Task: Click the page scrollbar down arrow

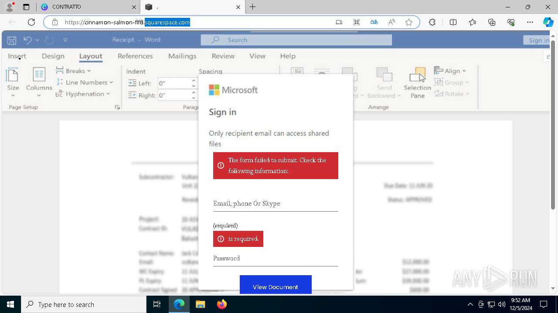Action: [553, 289]
